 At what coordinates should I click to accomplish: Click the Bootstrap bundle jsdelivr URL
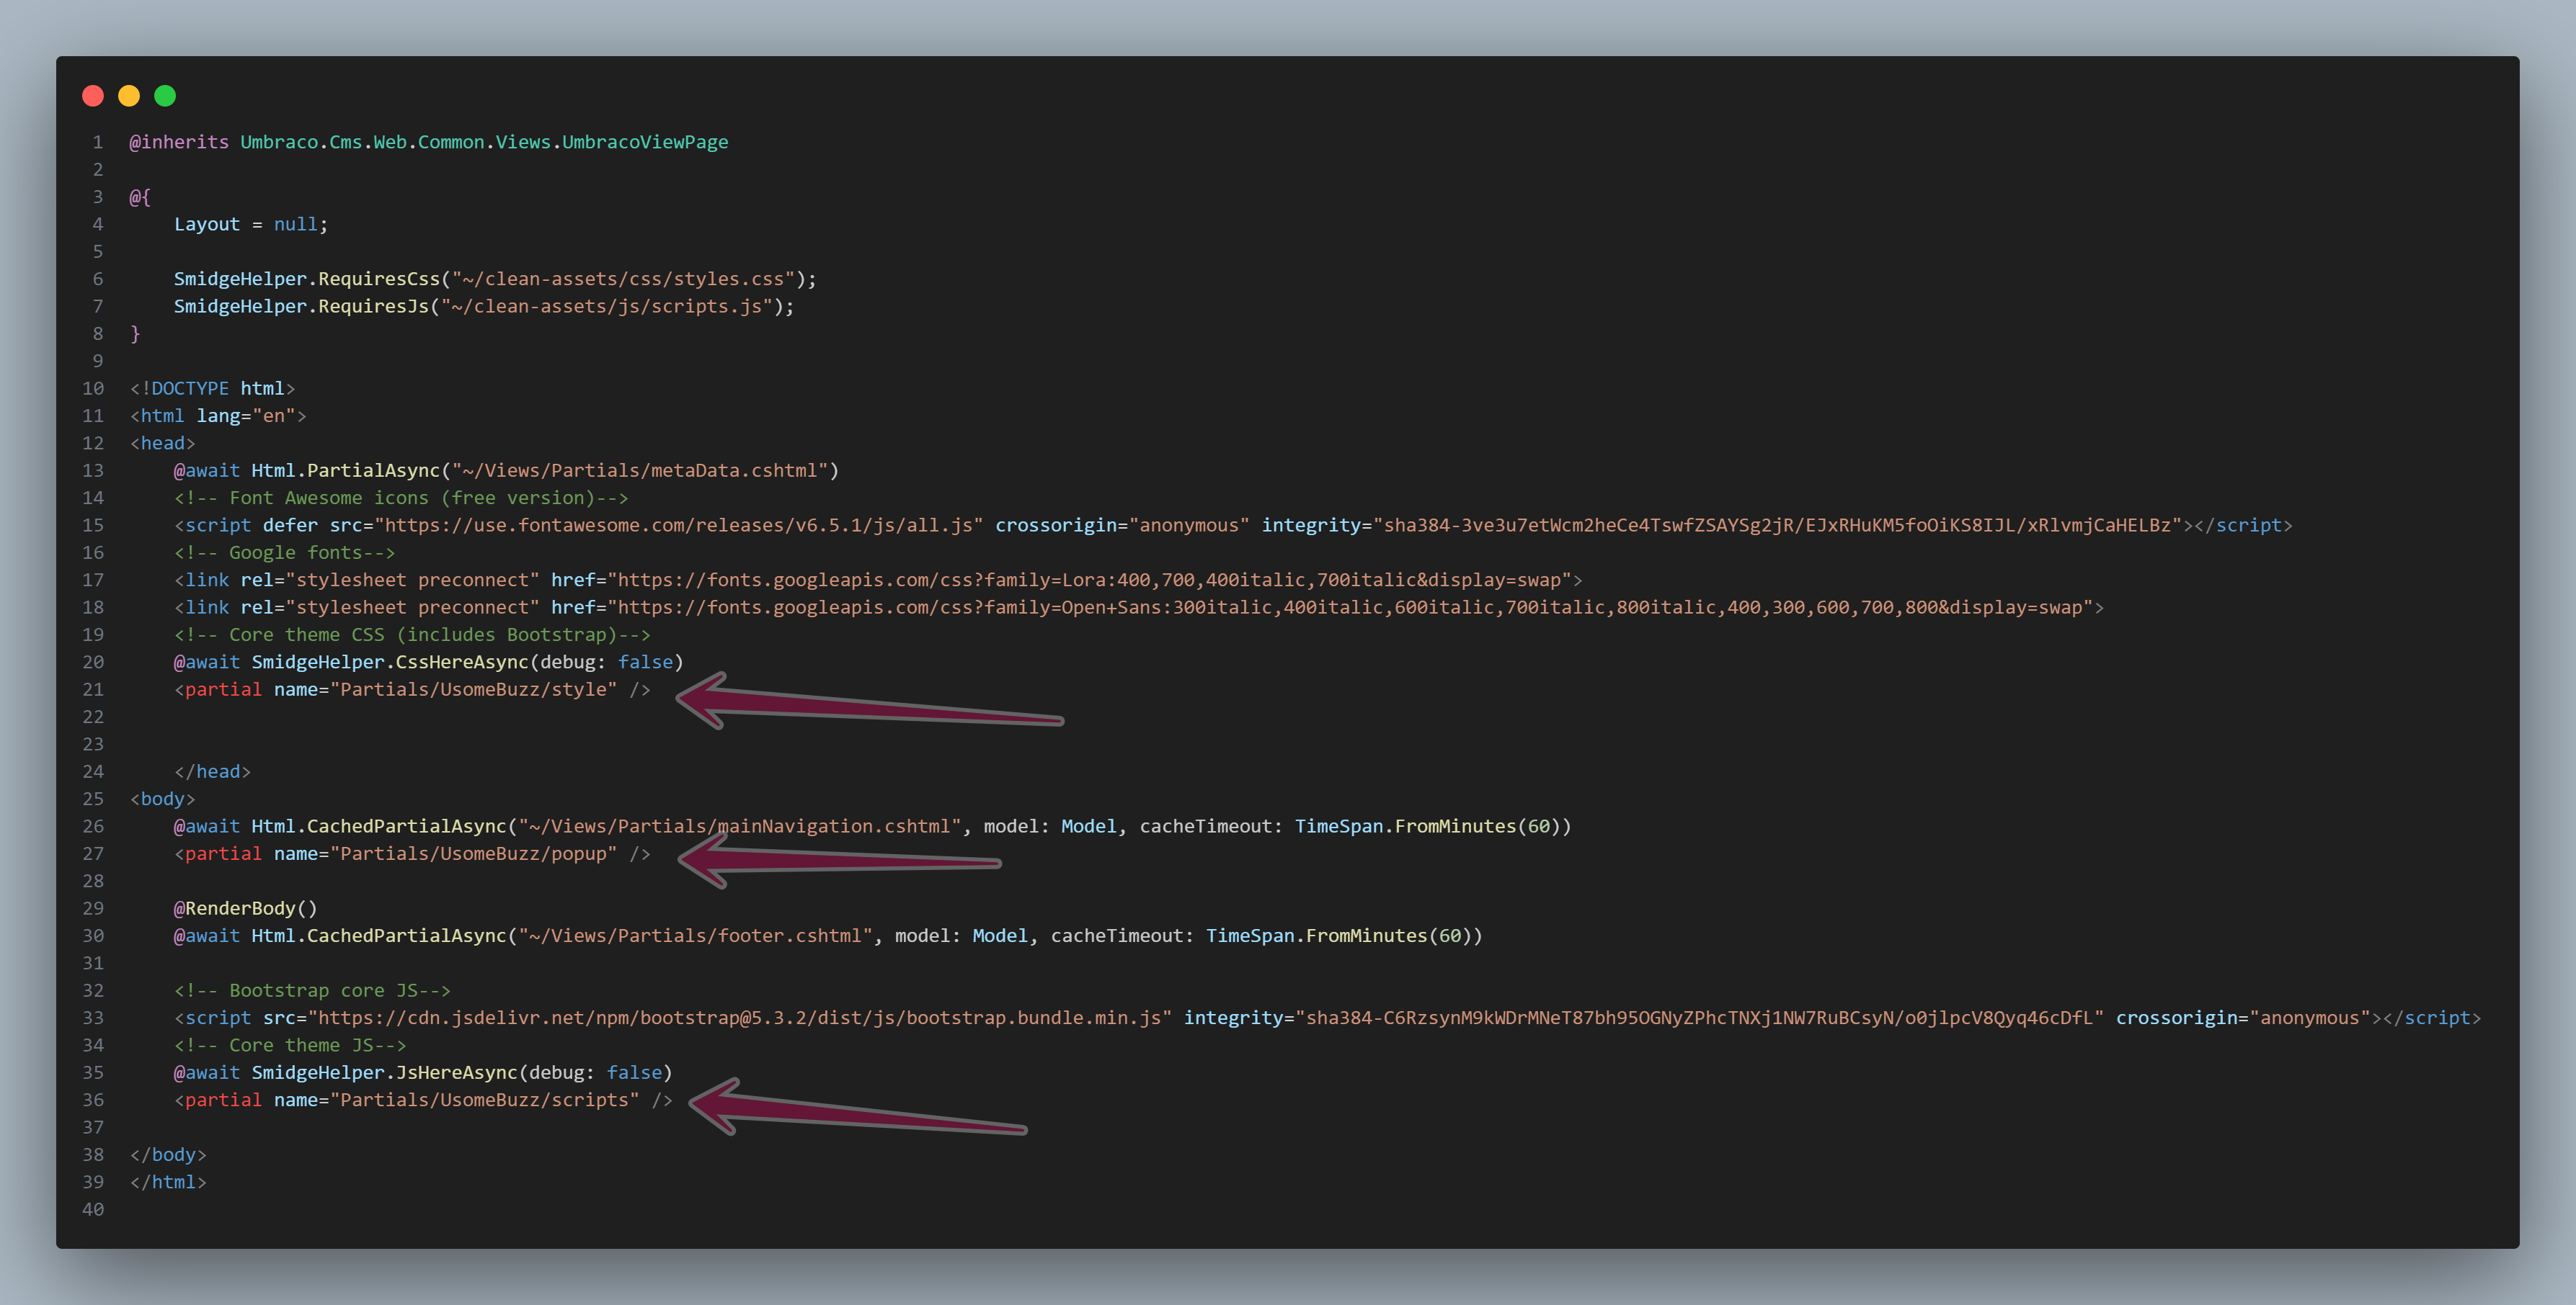coord(739,1018)
